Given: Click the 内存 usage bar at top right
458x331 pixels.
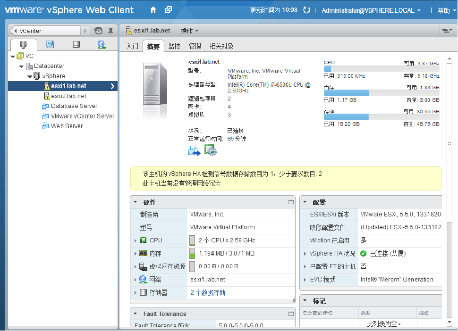Looking at the screenshot, I should [x=382, y=93].
